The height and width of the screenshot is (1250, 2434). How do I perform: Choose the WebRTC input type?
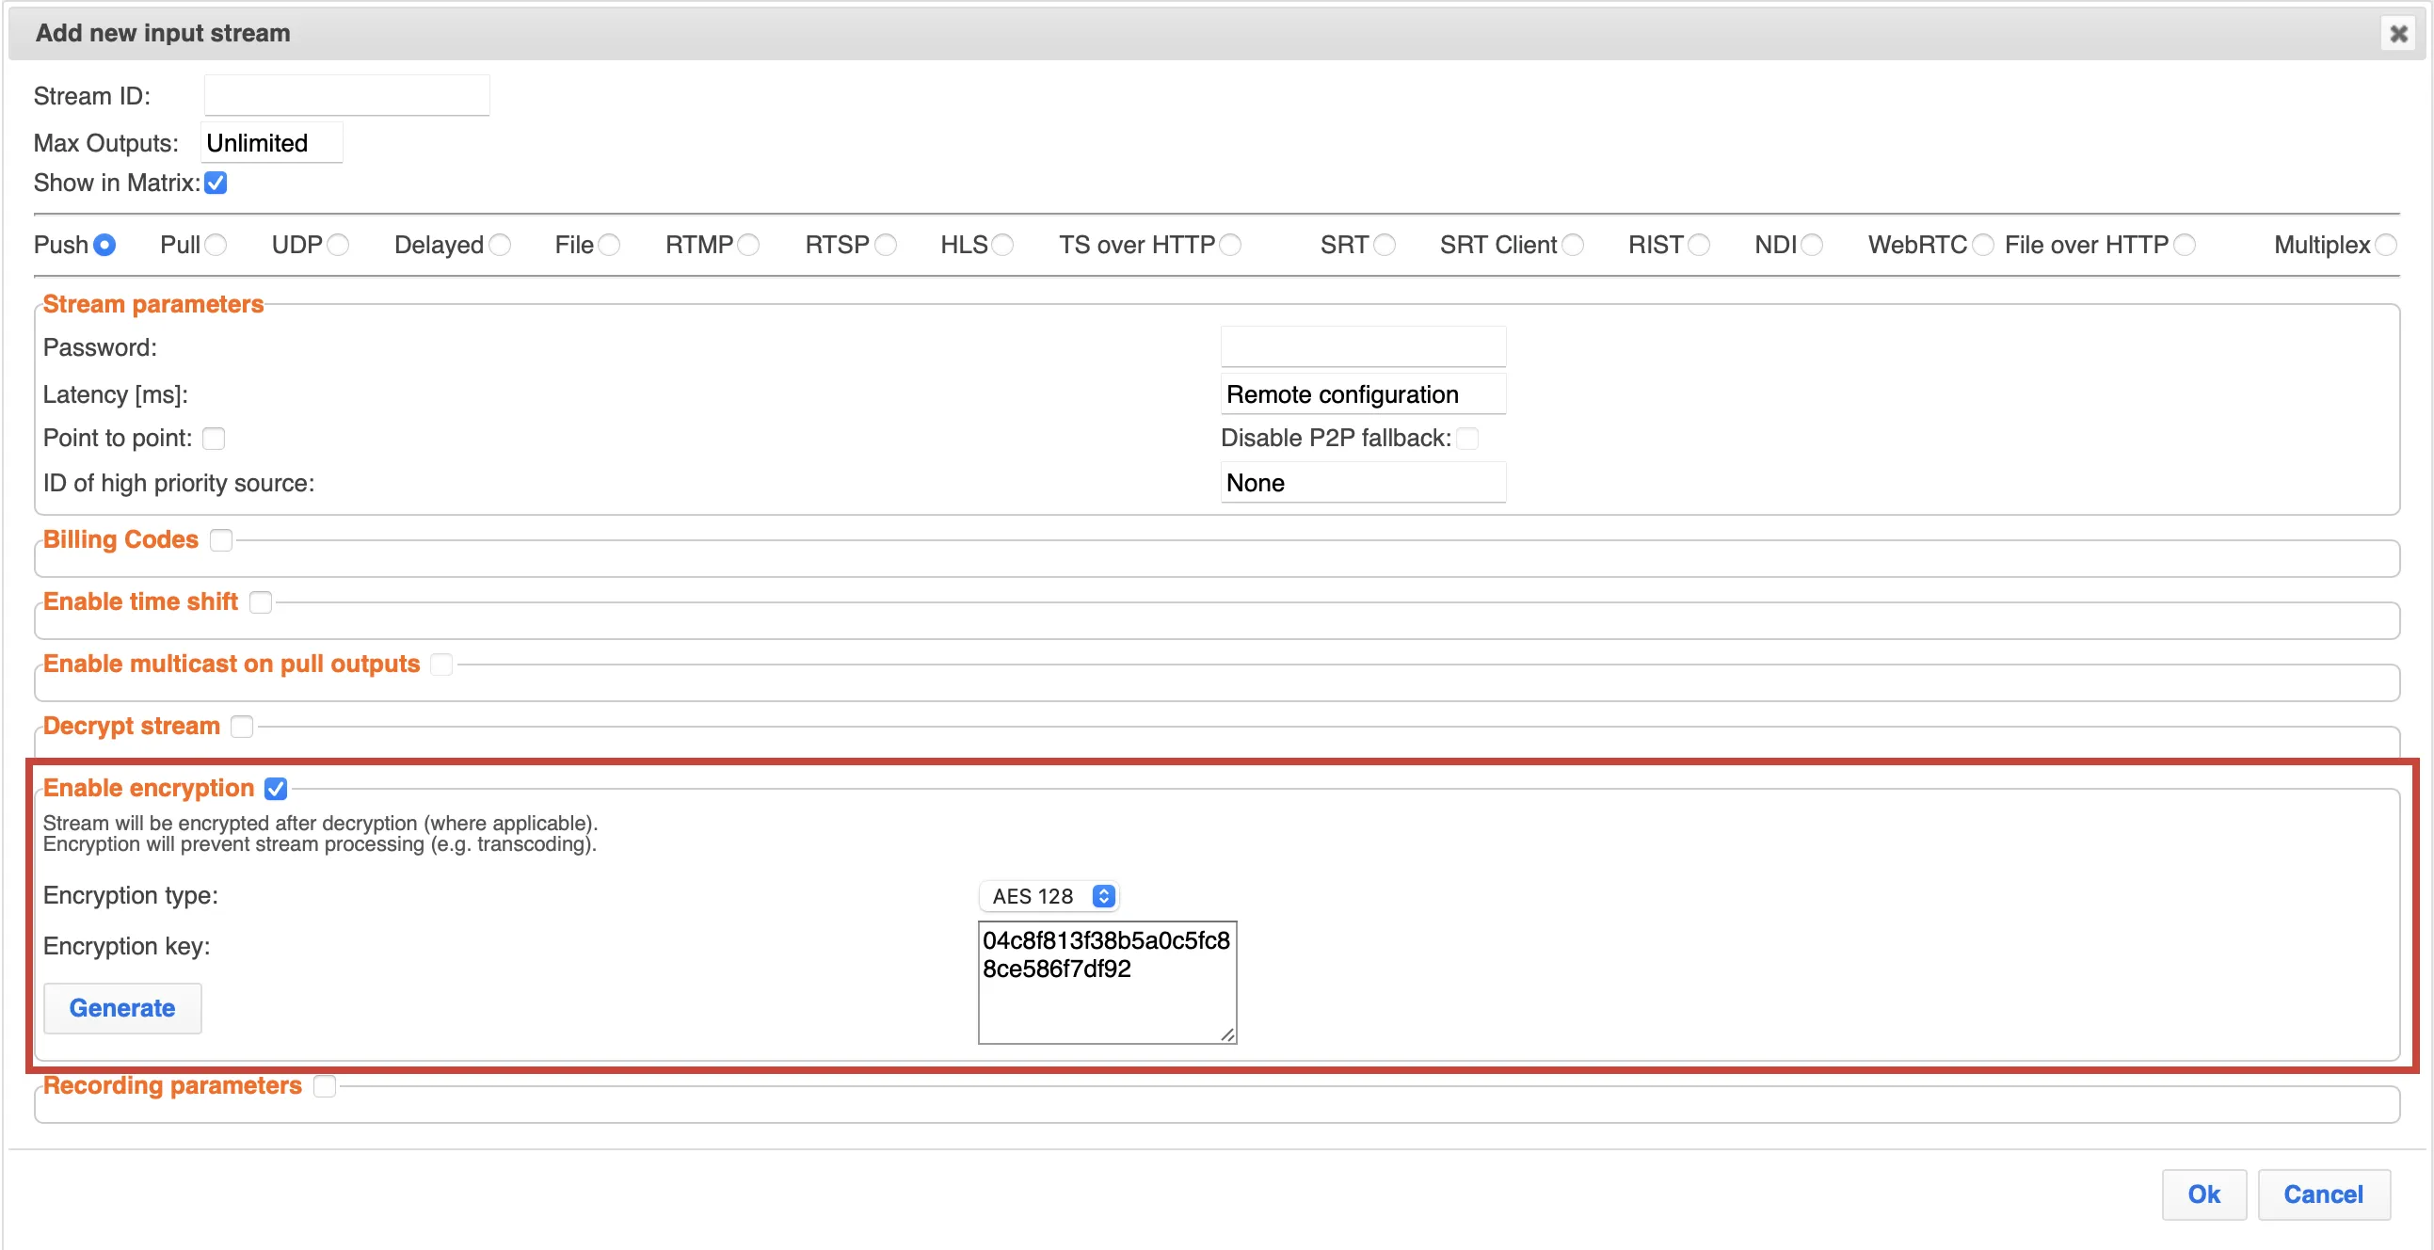1982,246
